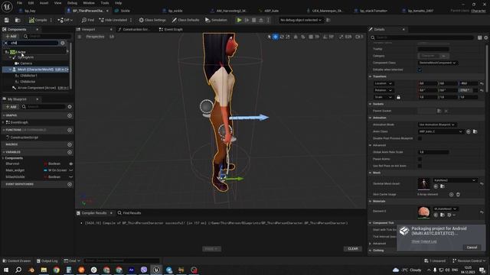
Task: Activate the translate gizmo tool
Action: click(276, 37)
